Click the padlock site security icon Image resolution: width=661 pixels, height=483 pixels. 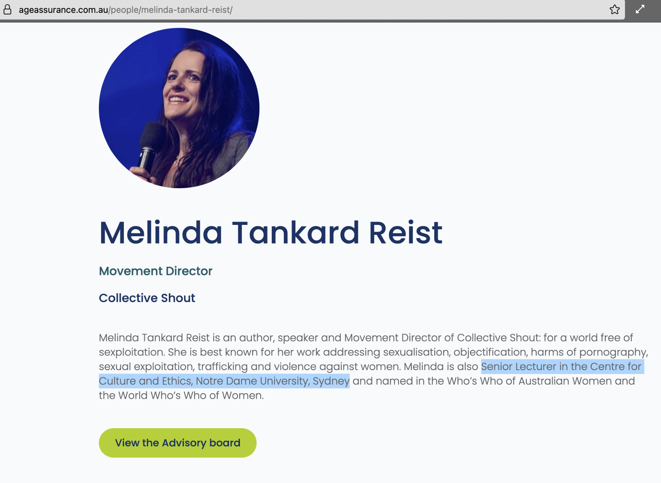[x=7, y=10]
